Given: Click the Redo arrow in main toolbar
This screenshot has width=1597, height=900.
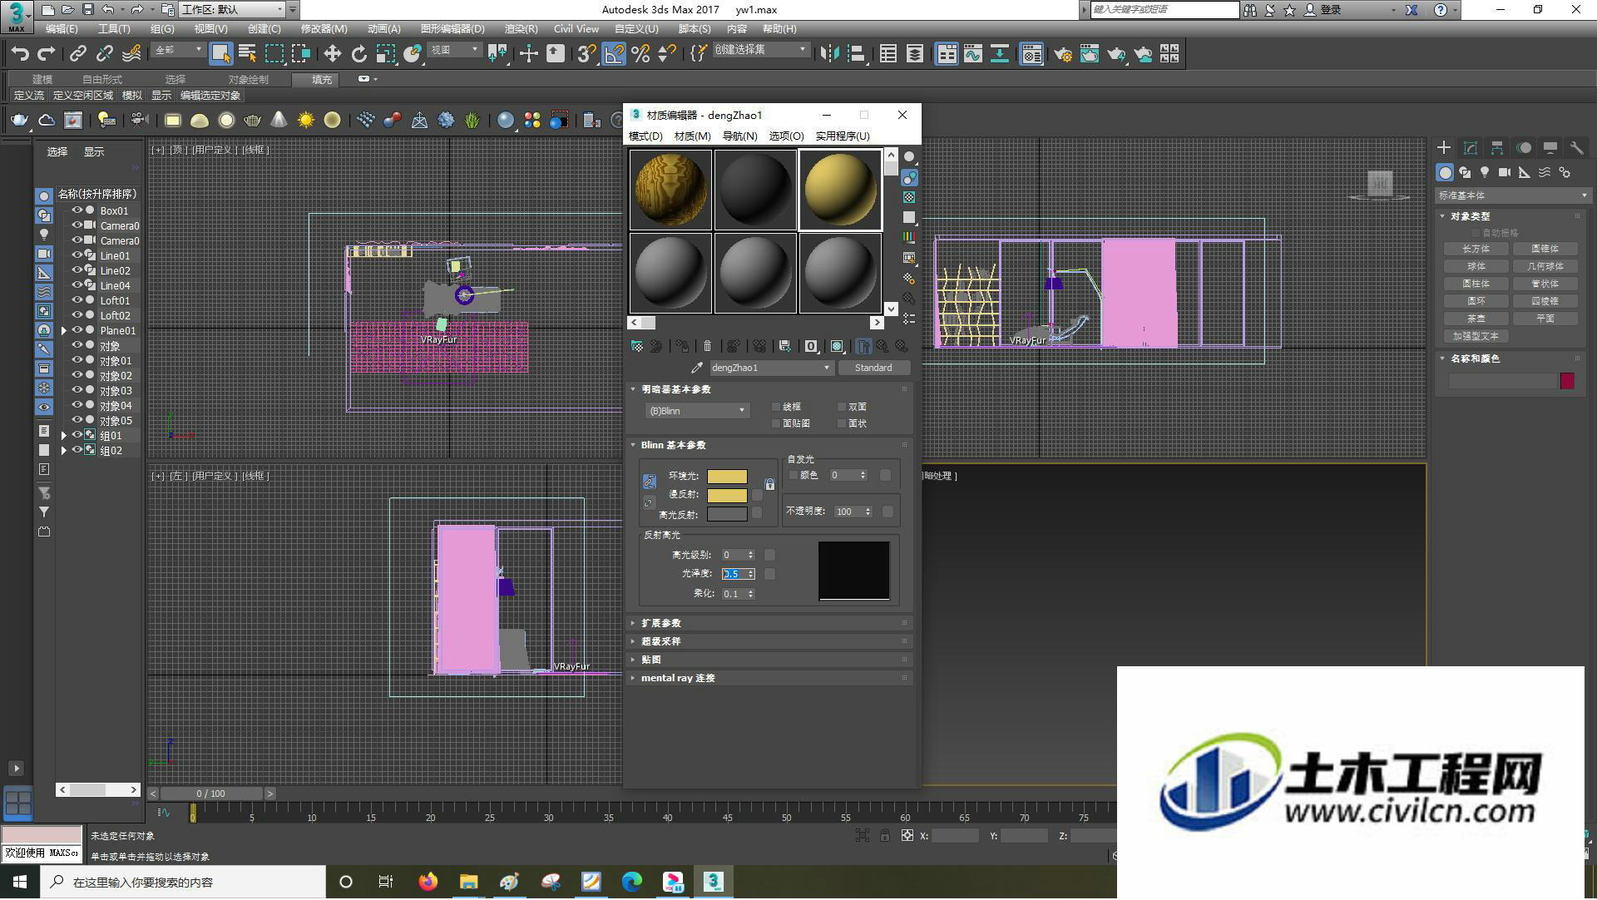Looking at the screenshot, I should tap(47, 54).
